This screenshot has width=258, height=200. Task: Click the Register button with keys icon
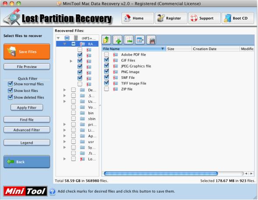pyautogui.click(x=171, y=18)
